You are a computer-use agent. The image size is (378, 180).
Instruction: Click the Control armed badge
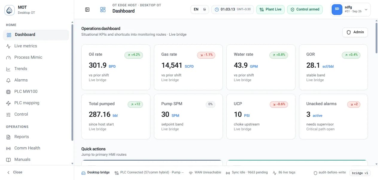305,9
